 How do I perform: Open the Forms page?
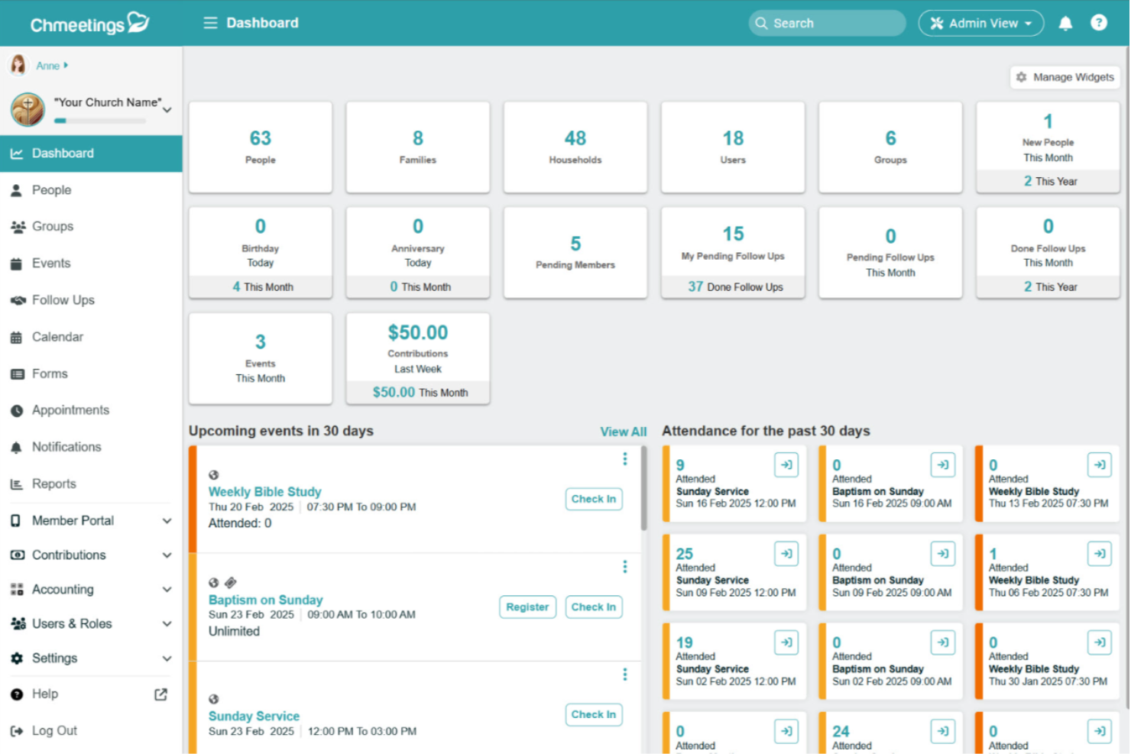pyautogui.click(x=50, y=374)
